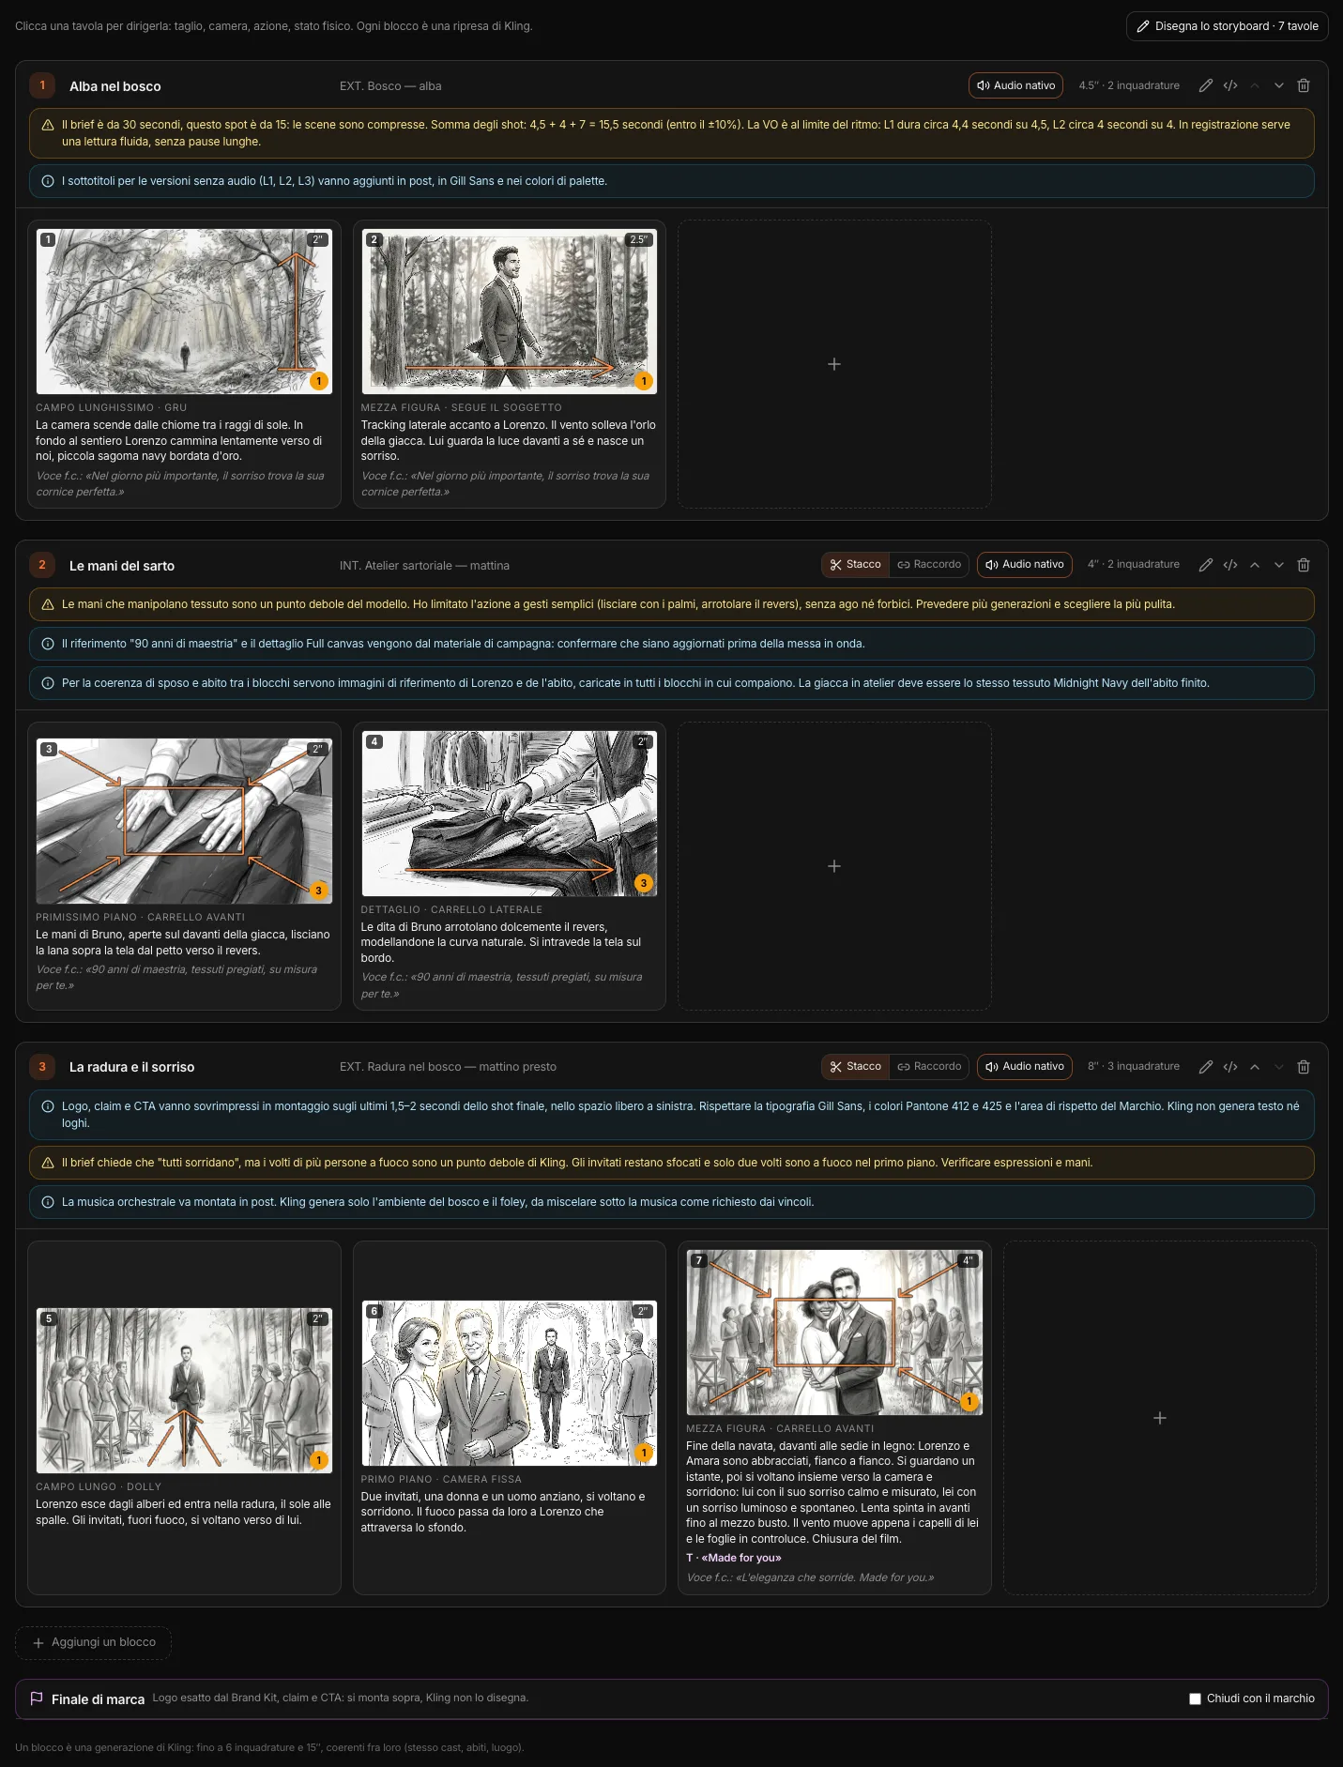The image size is (1343, 1767).
Task: Open code view for Le mani del sarto
Action: pos(1230,565)
